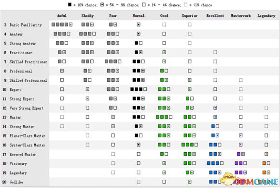Screen dimensions: 280x188
Task: Select the "Shoddy" column header
Action: pos(87,15)
